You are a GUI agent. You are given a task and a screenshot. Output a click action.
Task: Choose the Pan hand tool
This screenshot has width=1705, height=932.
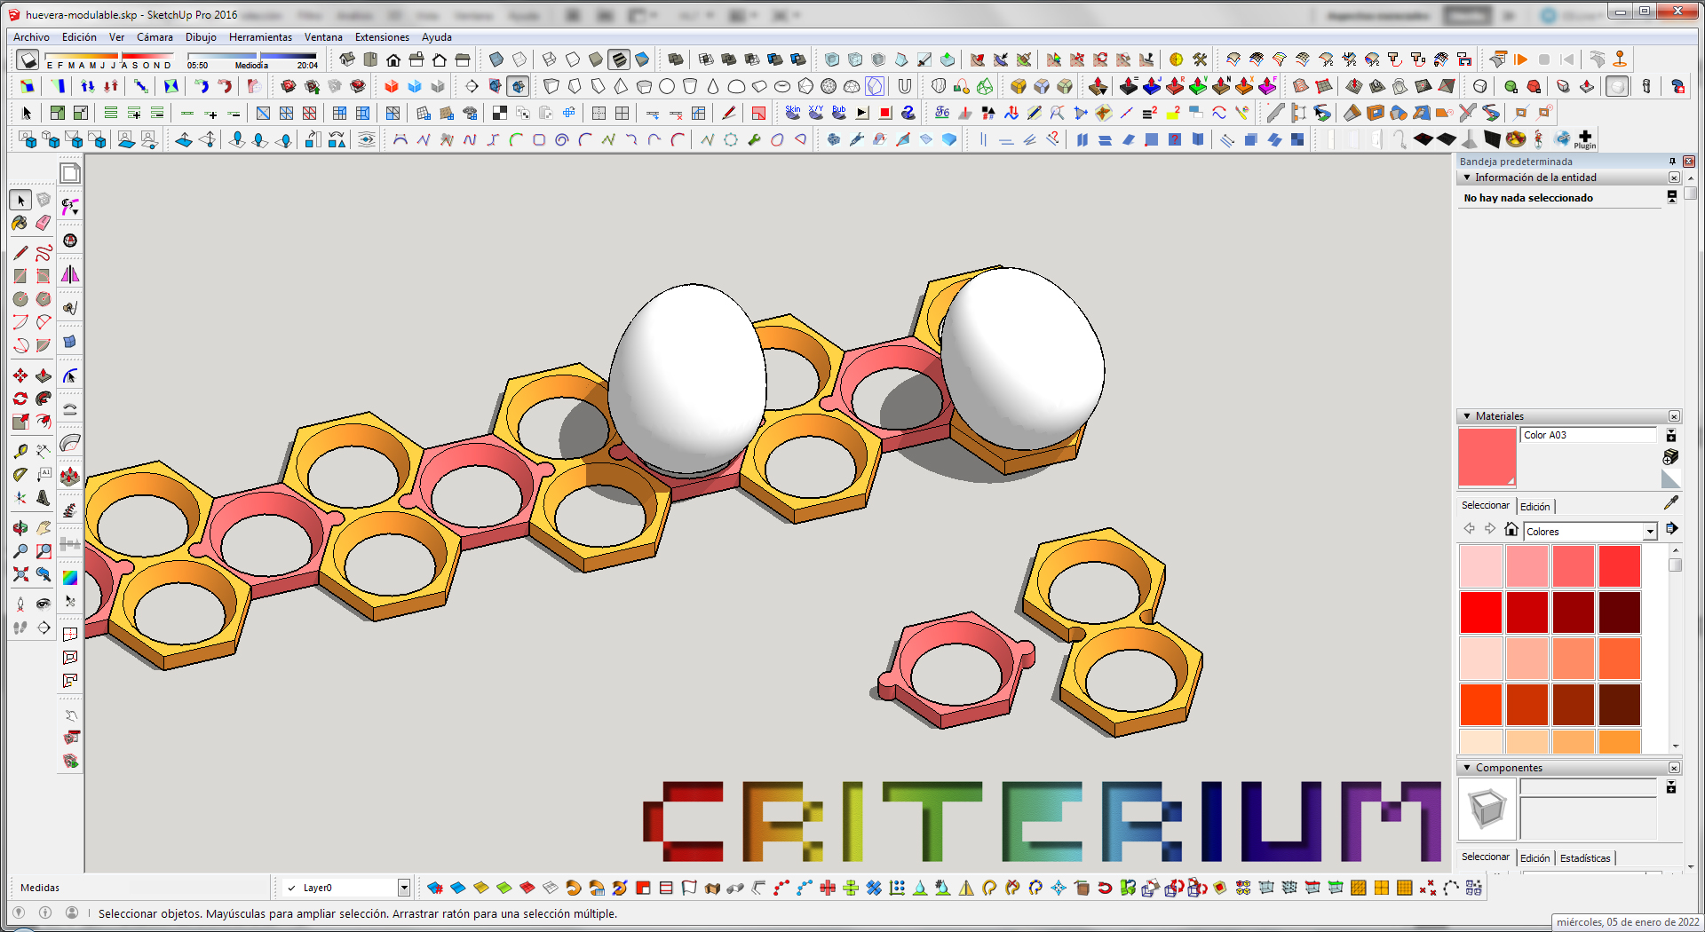pyautogui.click(x=44, y=528)
